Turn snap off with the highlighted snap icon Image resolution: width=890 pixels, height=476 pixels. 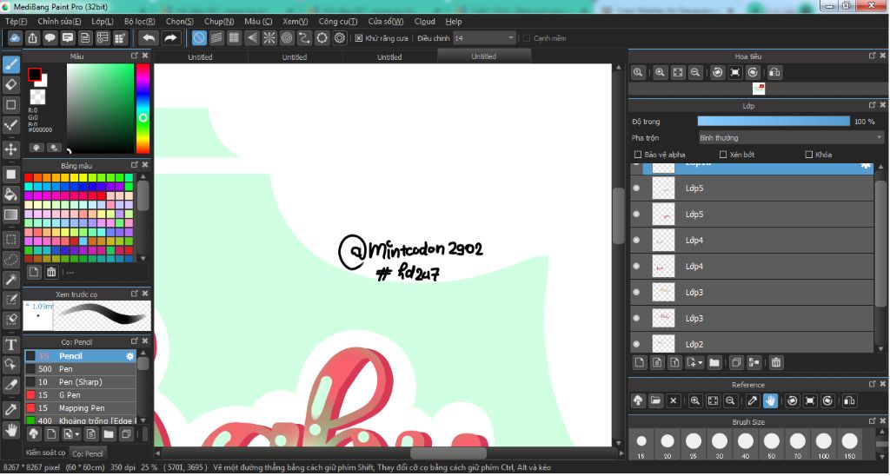pos(199,38)
